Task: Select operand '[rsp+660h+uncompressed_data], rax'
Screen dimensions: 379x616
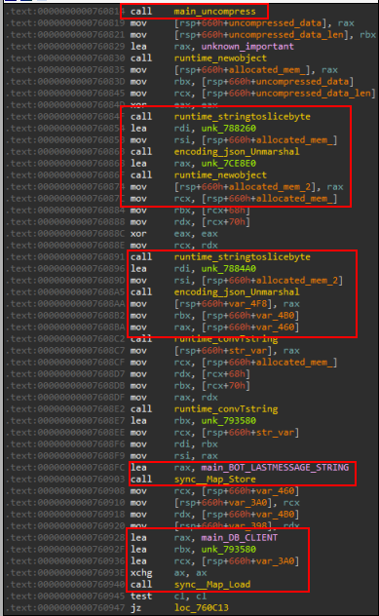Action: coord(264,23)
